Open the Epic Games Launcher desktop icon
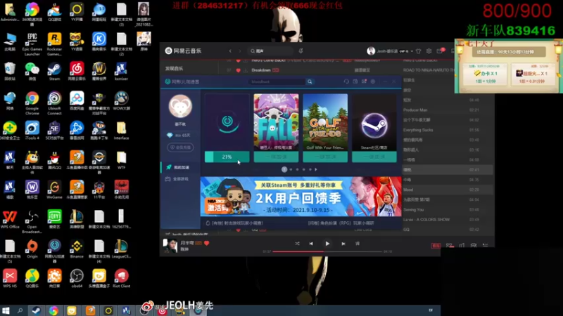This screenshot has width=563, height=316. [x=32, y=44]
